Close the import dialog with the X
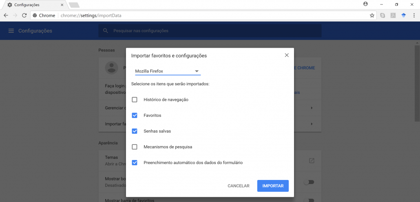The width and height of the screenshot is (420, 202). click(287, 55)
